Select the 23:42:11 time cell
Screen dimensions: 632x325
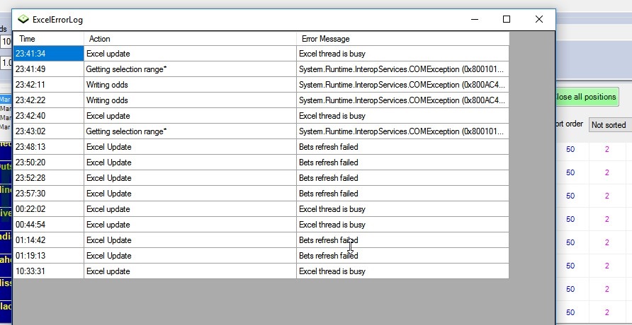coord(48,85)
